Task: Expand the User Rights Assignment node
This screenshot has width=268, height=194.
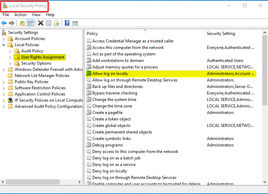Action: [10, 57]
